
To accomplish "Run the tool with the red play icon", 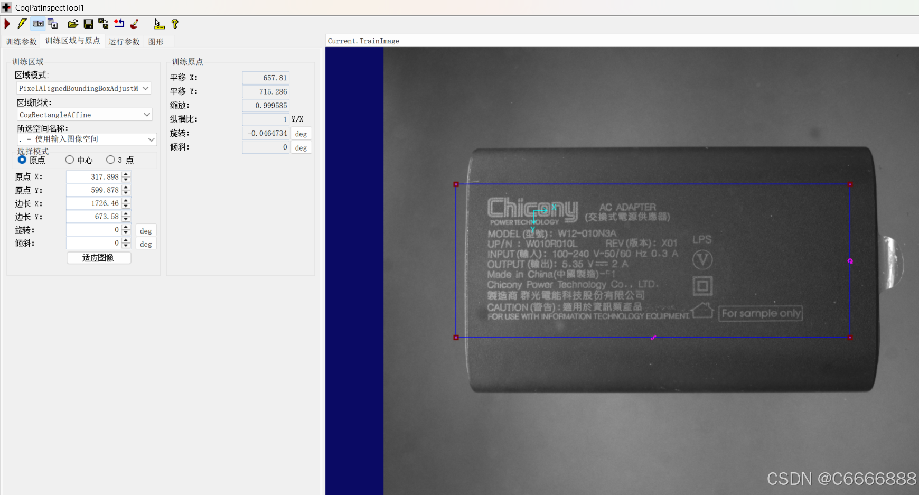I will pyautogui.click(x=7, y=24).
